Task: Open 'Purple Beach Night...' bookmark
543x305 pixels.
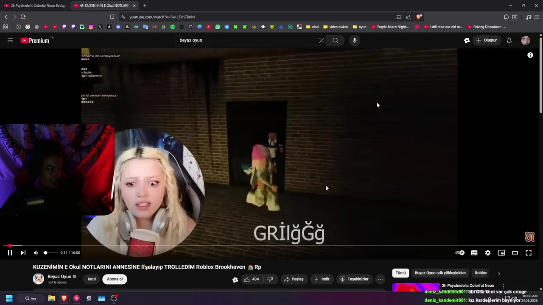Action: pos(390,27)
